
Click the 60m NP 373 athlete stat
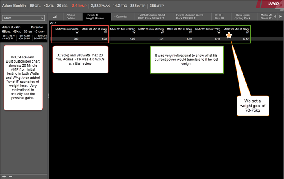tap(41, 39)
